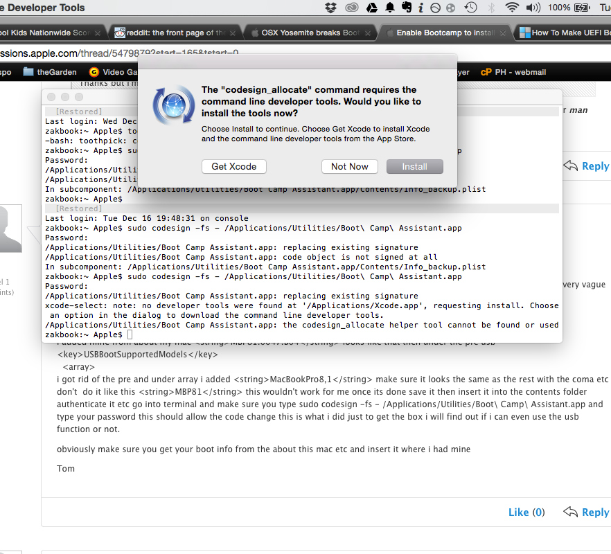Image resolution: width=611 pixels, height=554 pixels.
Task: Click the Terminal window close button
Action: [x=51, y=97]
